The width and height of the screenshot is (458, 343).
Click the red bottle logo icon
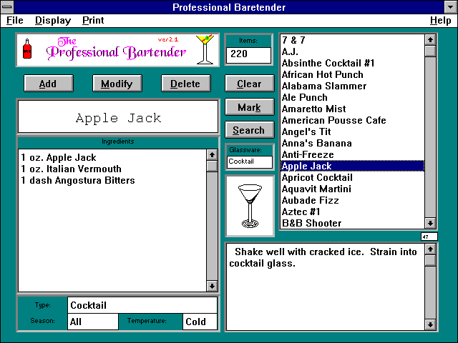[28, 51]
